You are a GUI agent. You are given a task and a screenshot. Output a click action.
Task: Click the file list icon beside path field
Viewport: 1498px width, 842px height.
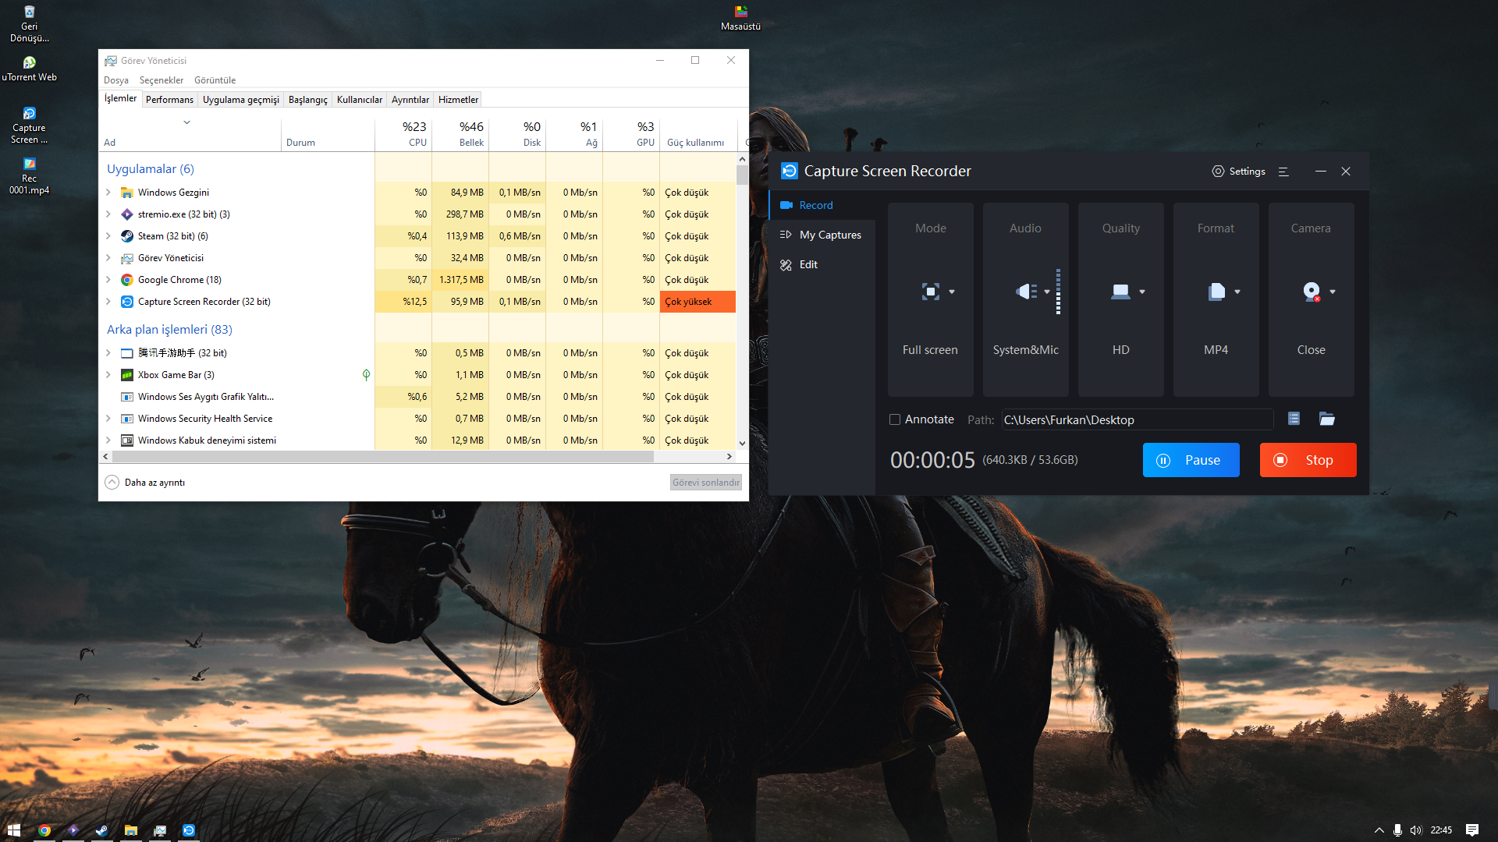1294,419
